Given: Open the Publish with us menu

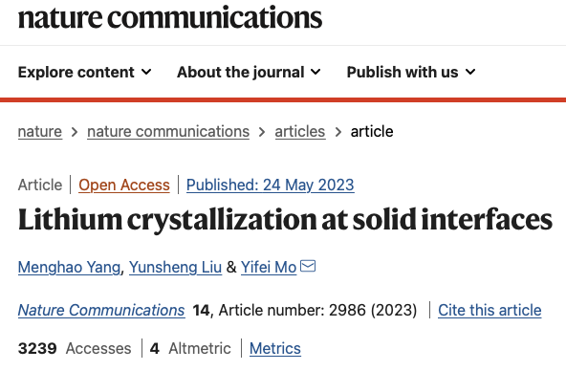Looking at the screenshot, I should click(411, 72).
